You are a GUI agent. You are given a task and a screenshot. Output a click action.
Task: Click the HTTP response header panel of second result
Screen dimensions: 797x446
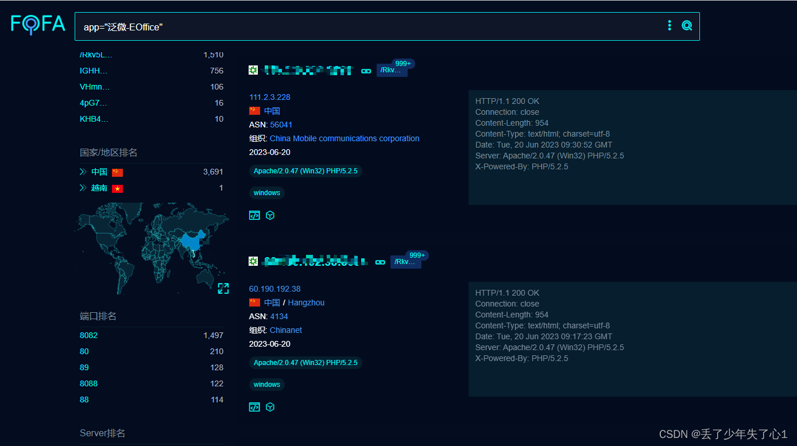(632, 339)
